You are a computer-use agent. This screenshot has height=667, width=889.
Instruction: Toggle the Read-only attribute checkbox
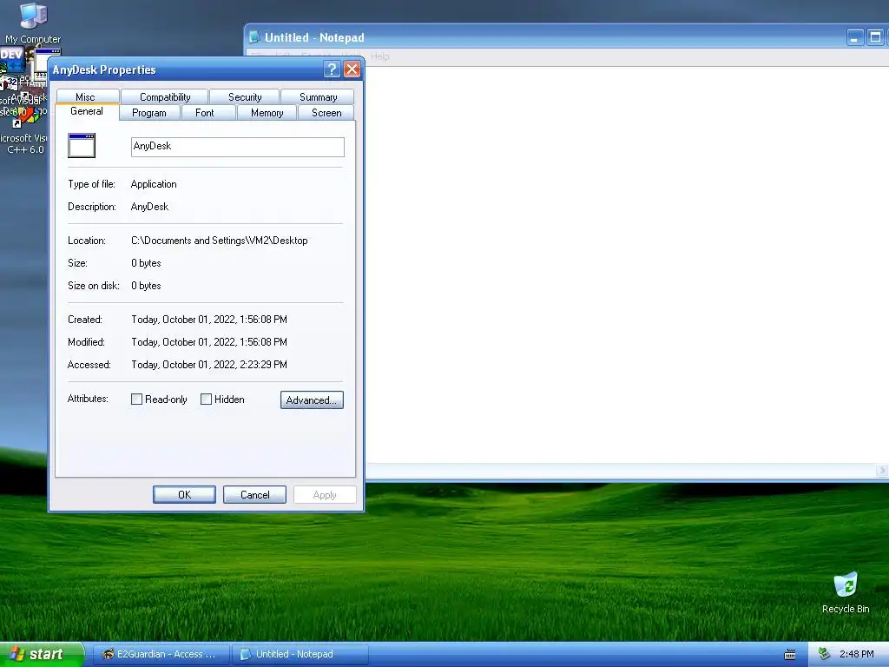136,400
